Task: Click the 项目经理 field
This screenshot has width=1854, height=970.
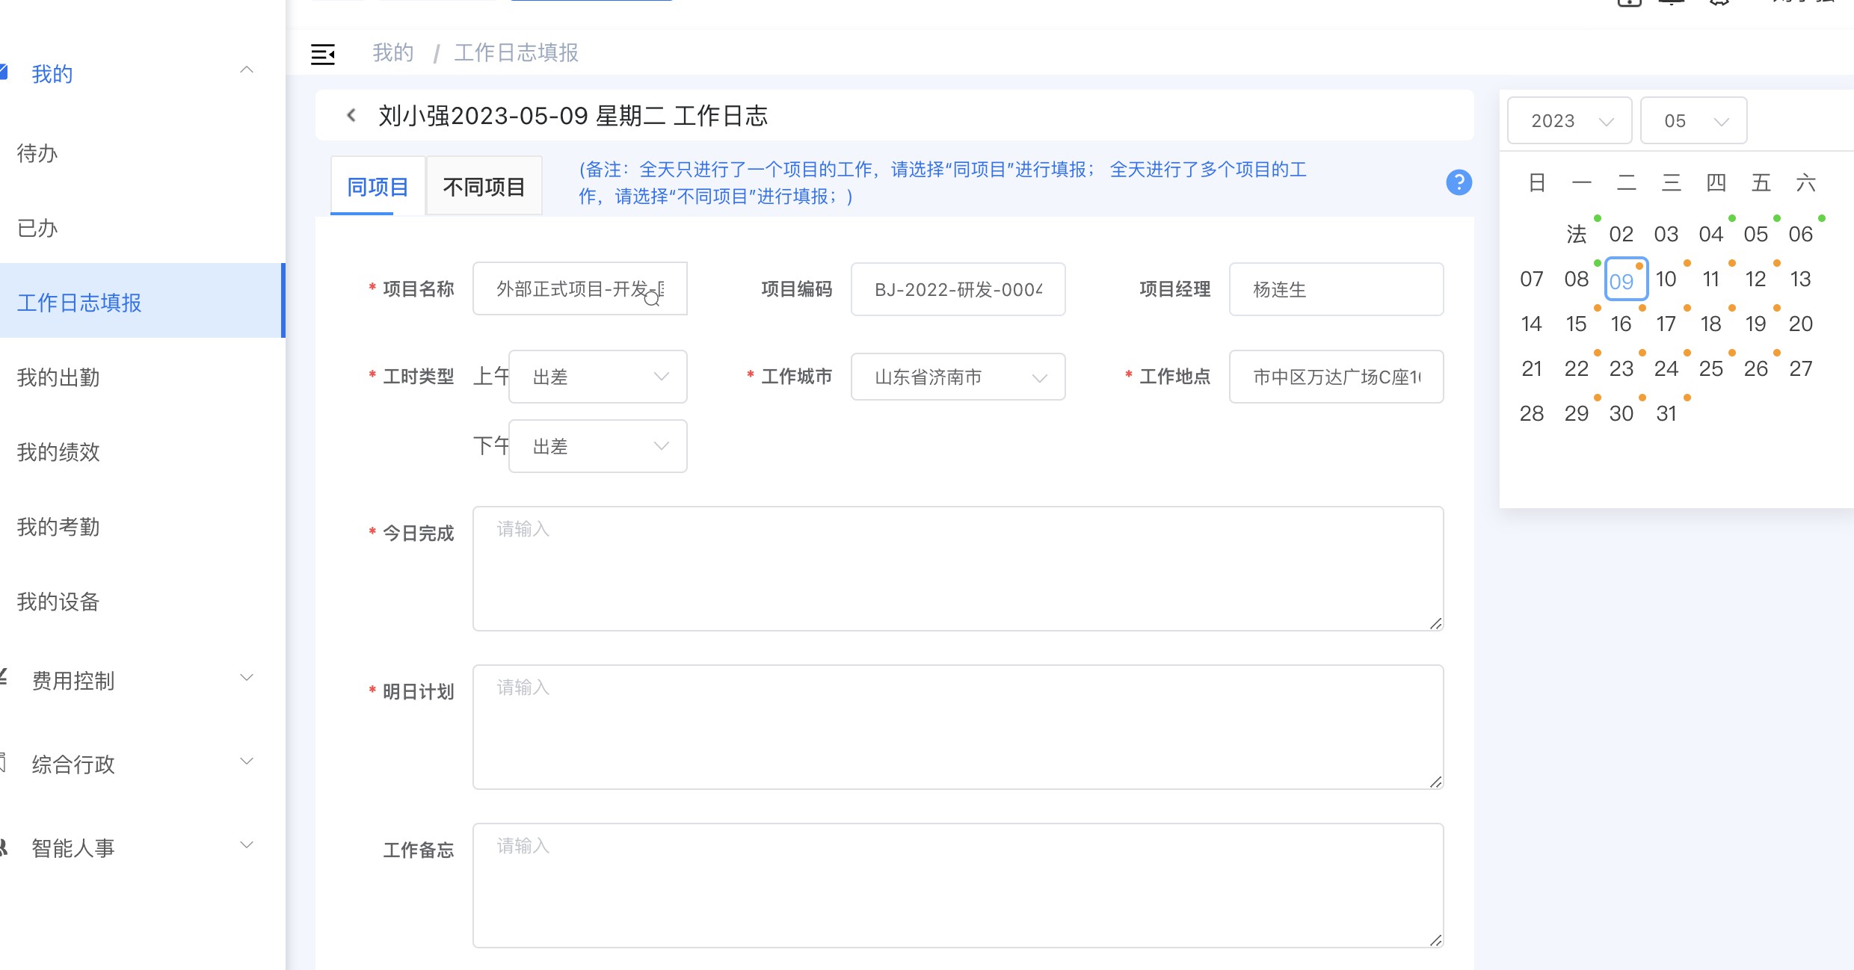Action: click(x=1337, y=289)
